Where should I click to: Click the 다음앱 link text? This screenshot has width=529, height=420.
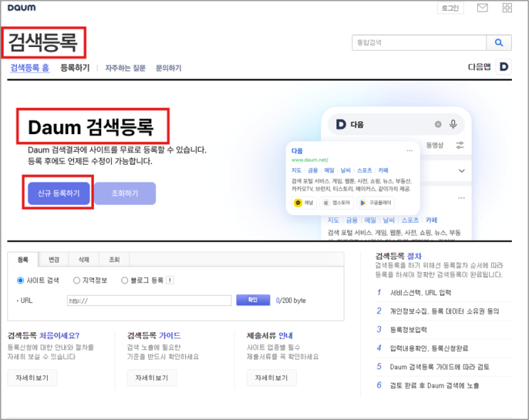(x=479, y=67)
